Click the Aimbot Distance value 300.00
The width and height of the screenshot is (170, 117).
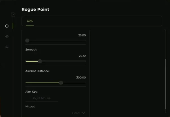pos(81,77)
